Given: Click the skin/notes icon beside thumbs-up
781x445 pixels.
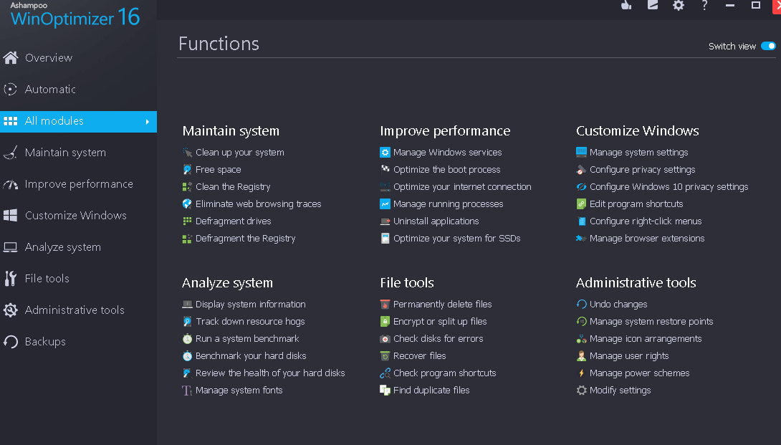Looking at the screenshot, I should (x=652, y=5).
